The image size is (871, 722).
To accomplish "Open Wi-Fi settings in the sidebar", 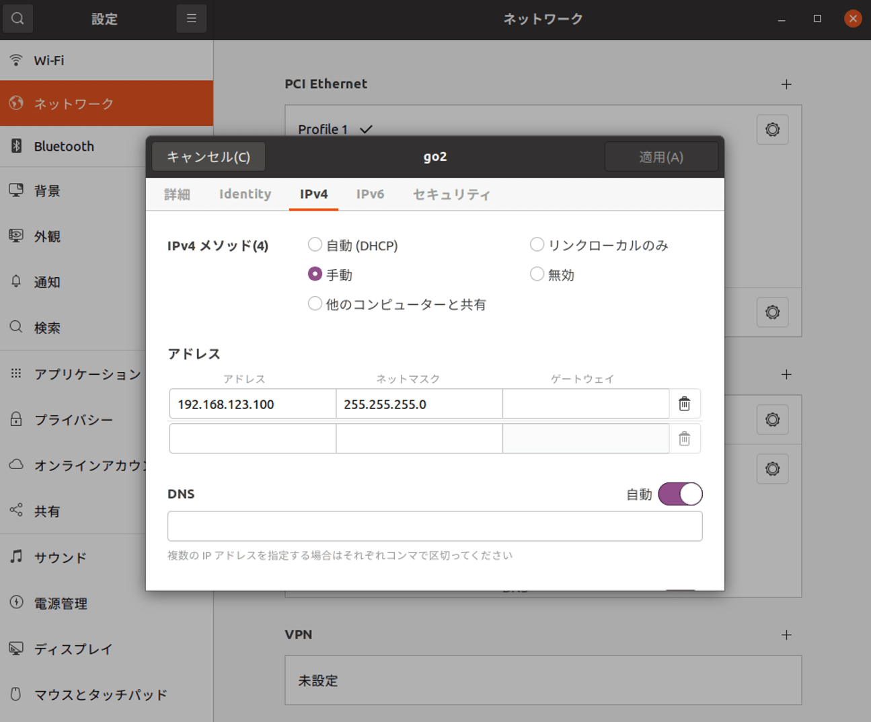I will pos(49,61).
